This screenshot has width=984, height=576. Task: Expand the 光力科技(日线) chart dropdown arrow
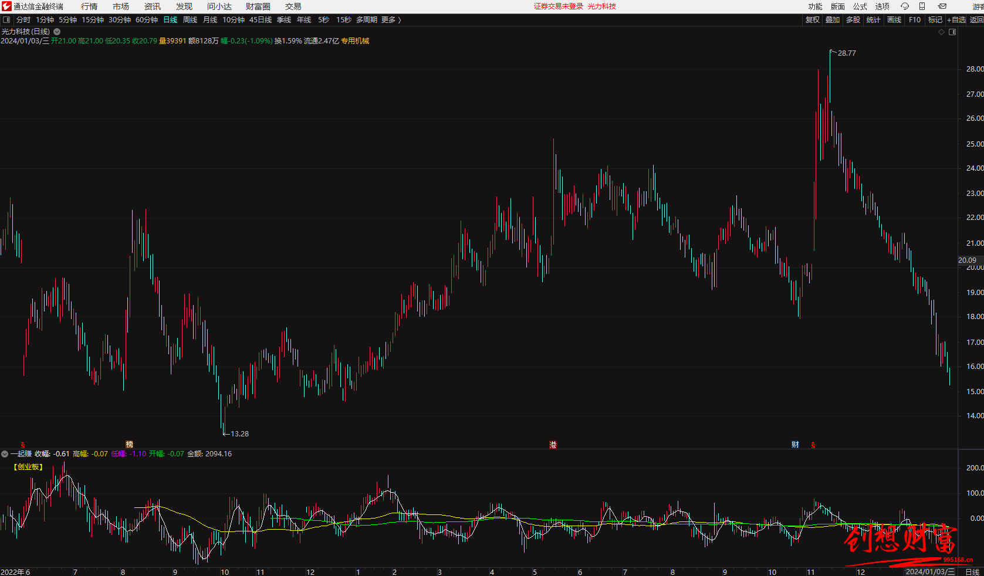pos(57,32)
